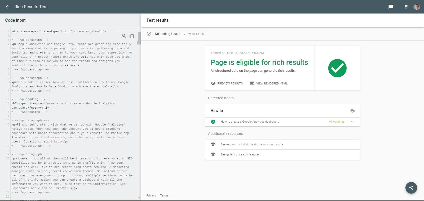Open the user account avatar
This screenshot has height=201, width=424.
point(417,7)
